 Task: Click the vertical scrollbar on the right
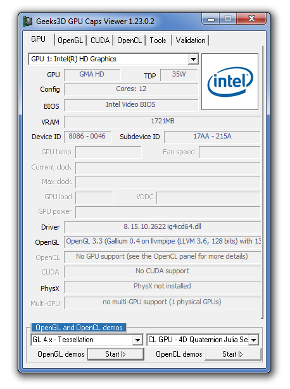click(262, 182)
